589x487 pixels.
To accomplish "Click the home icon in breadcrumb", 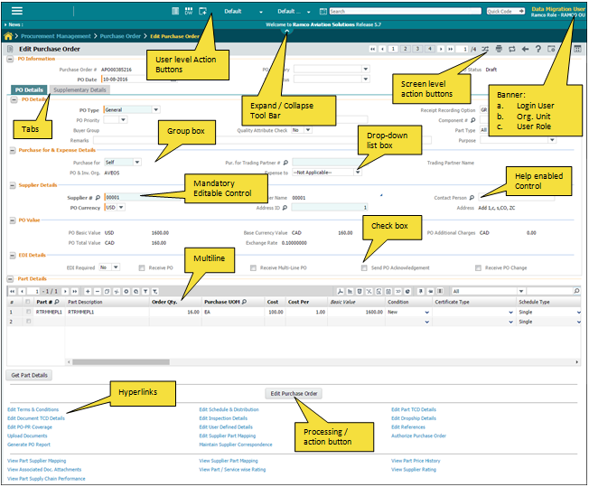I will tap(9, 36).
